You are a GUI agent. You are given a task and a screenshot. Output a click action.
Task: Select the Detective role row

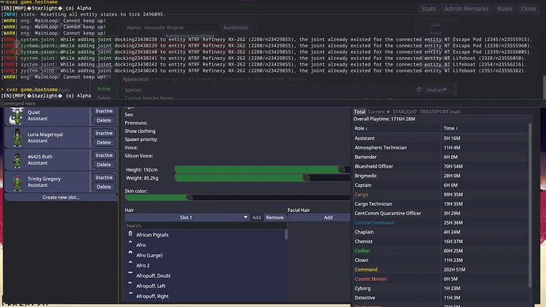pos(441,298)
